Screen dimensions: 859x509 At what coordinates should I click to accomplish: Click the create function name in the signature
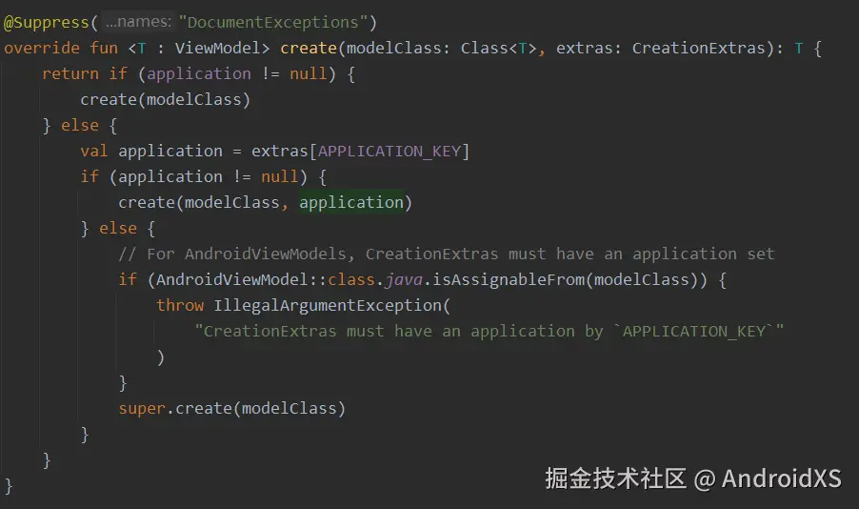309,49
